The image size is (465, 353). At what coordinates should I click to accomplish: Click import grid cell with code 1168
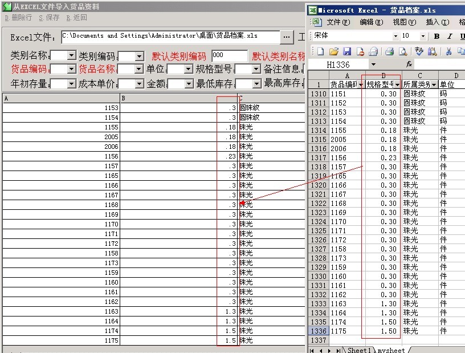61,205
